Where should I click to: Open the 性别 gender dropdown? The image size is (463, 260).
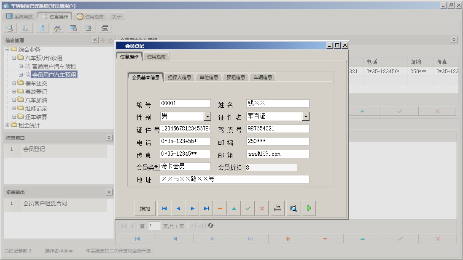pyautogui.click(x=207, y=116)
